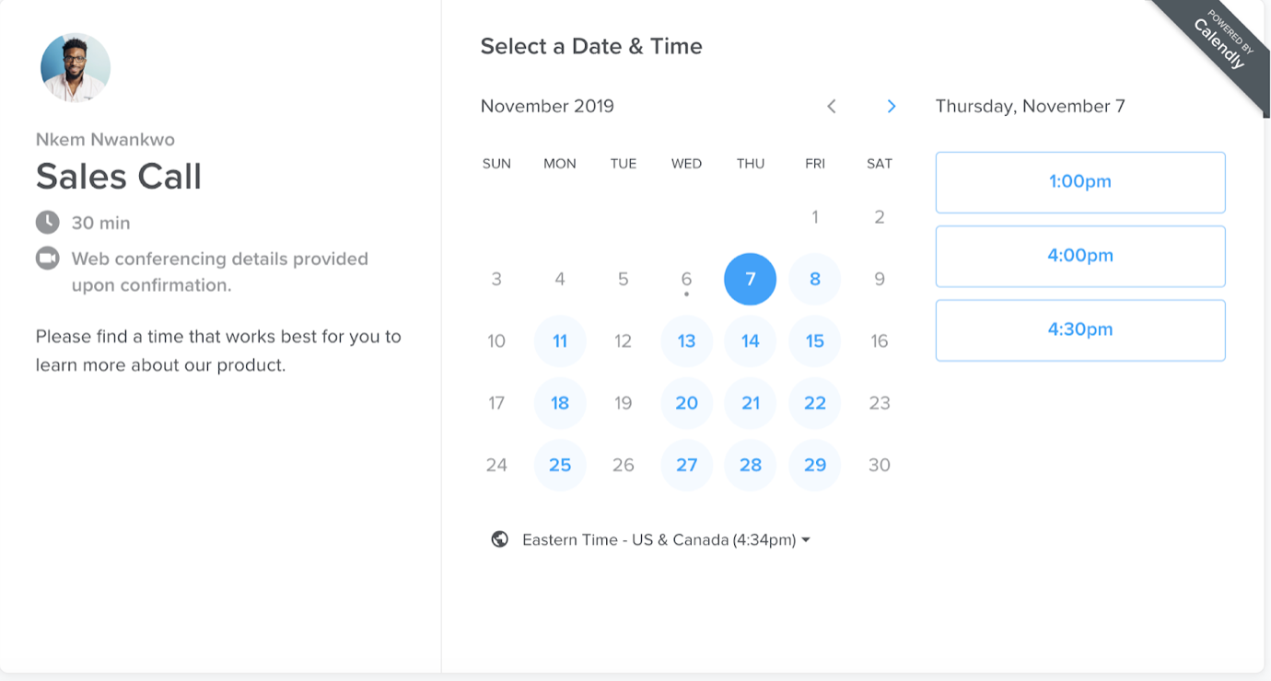Go to the next month arrow
Screen dimensions: 1271x681
891,107
